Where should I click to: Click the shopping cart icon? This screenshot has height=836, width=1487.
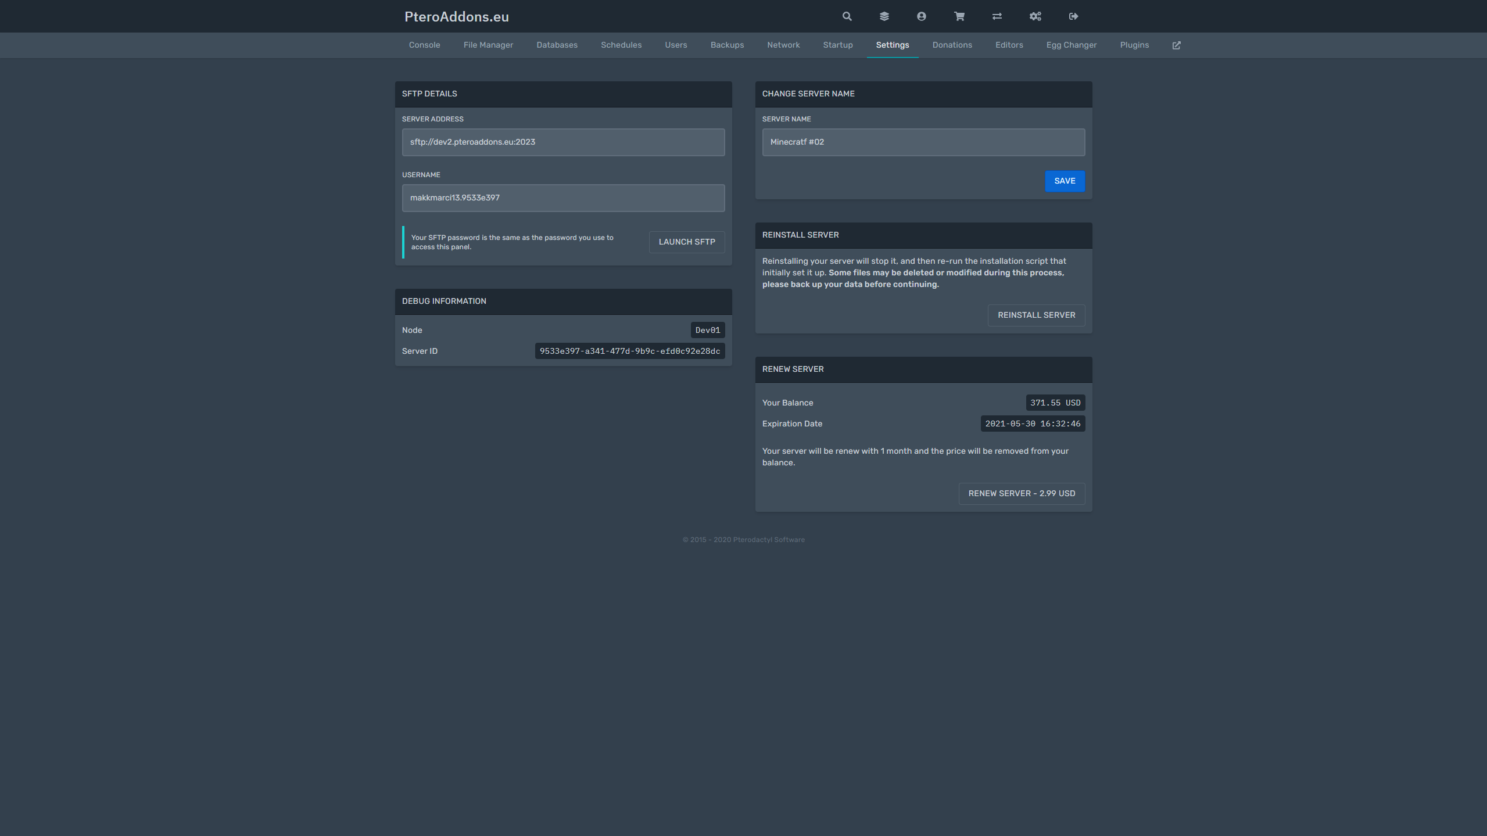(x=959, y=16)
